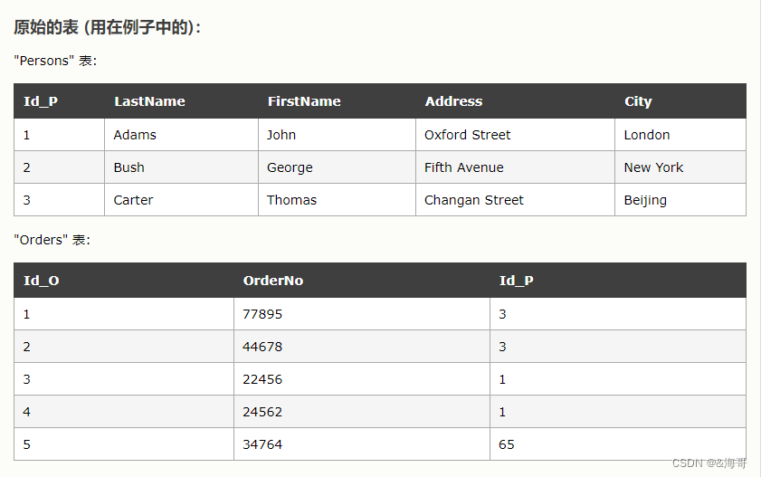This screenshot has height=477, width=761.
Task: Click the George first name cell
Action: (337, 167)
